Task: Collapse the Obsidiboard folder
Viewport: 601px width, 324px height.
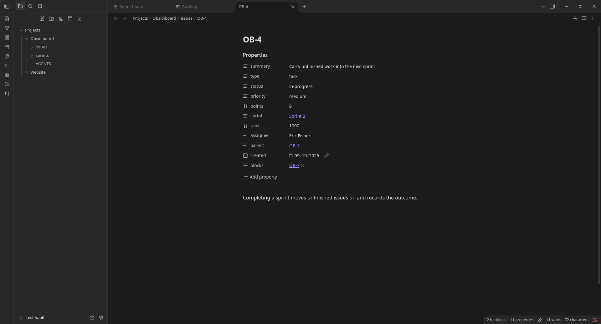Action: click(x=27, y=39)
